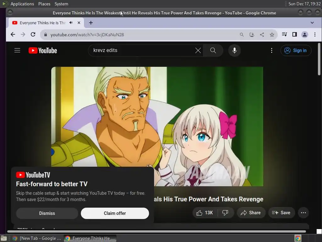Click the show desktop icon in taskbar
Viewport: 322px width, 242px height.
tap(4, 238)
